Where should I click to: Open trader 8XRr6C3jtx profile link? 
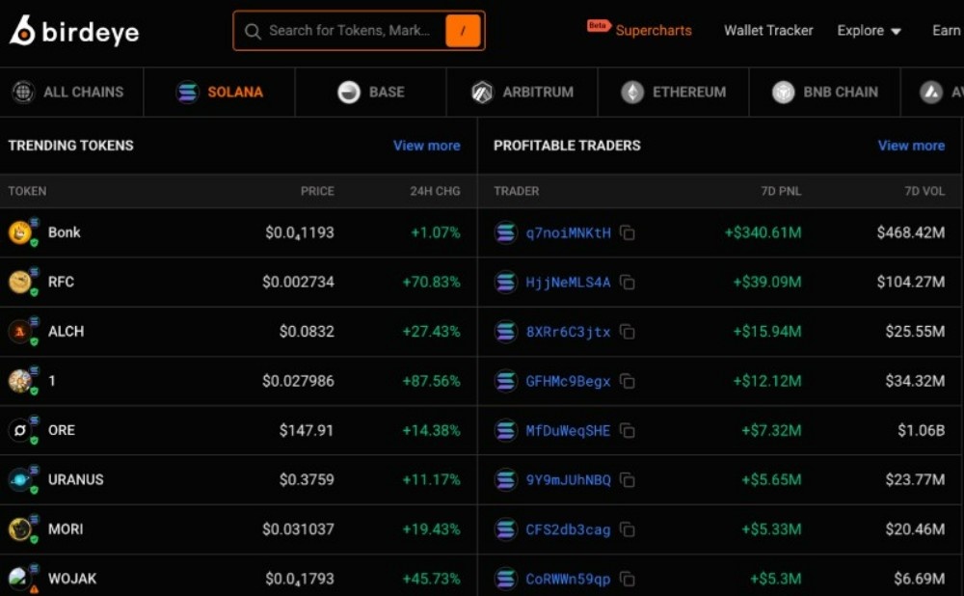click(568, 332)
